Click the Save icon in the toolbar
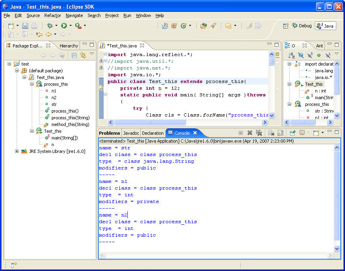This screenshot has height=271, width=345. (x=25, y=26)
